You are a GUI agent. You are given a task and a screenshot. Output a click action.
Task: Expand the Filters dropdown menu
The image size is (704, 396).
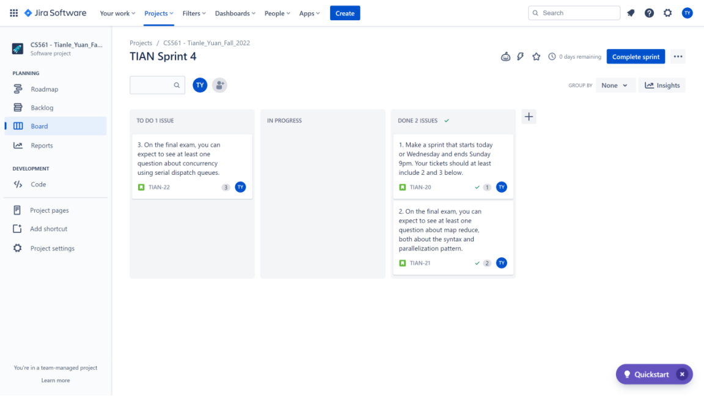(194, 13)
